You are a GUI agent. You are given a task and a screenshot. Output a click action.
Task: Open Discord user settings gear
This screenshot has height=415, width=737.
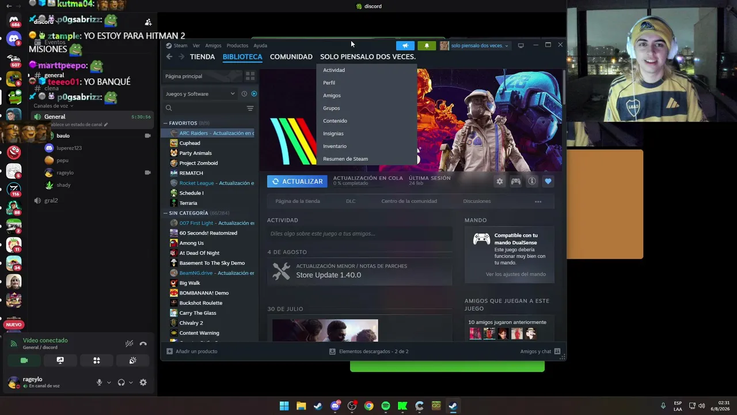(x=143, y=383)
